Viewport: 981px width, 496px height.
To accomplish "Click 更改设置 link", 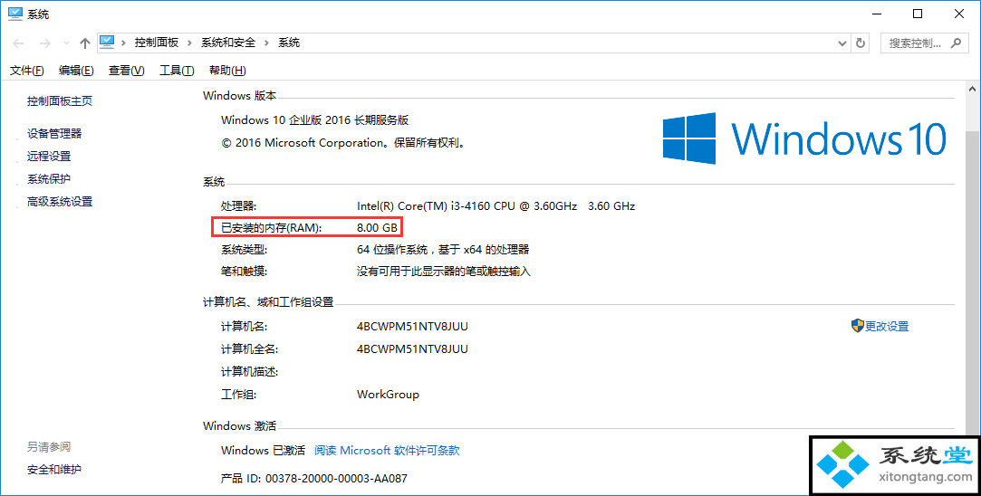I will pyautogui.click(x=887, y=327).
